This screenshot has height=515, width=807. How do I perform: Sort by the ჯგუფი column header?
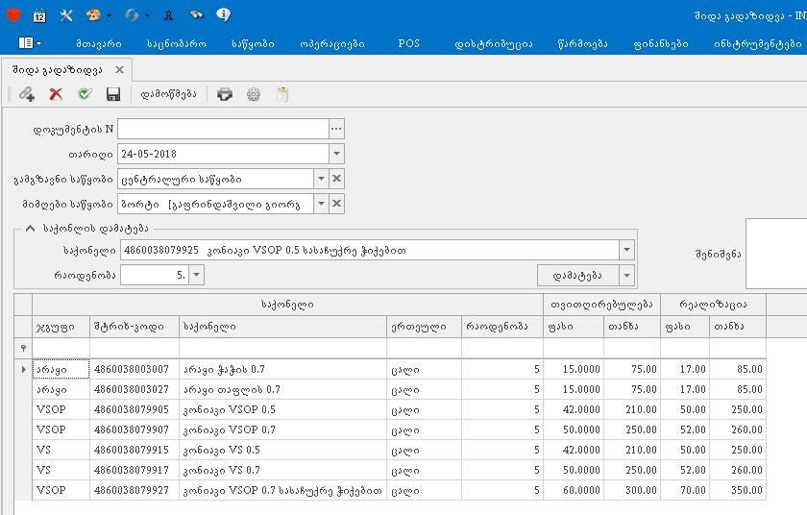click(61, 327)
